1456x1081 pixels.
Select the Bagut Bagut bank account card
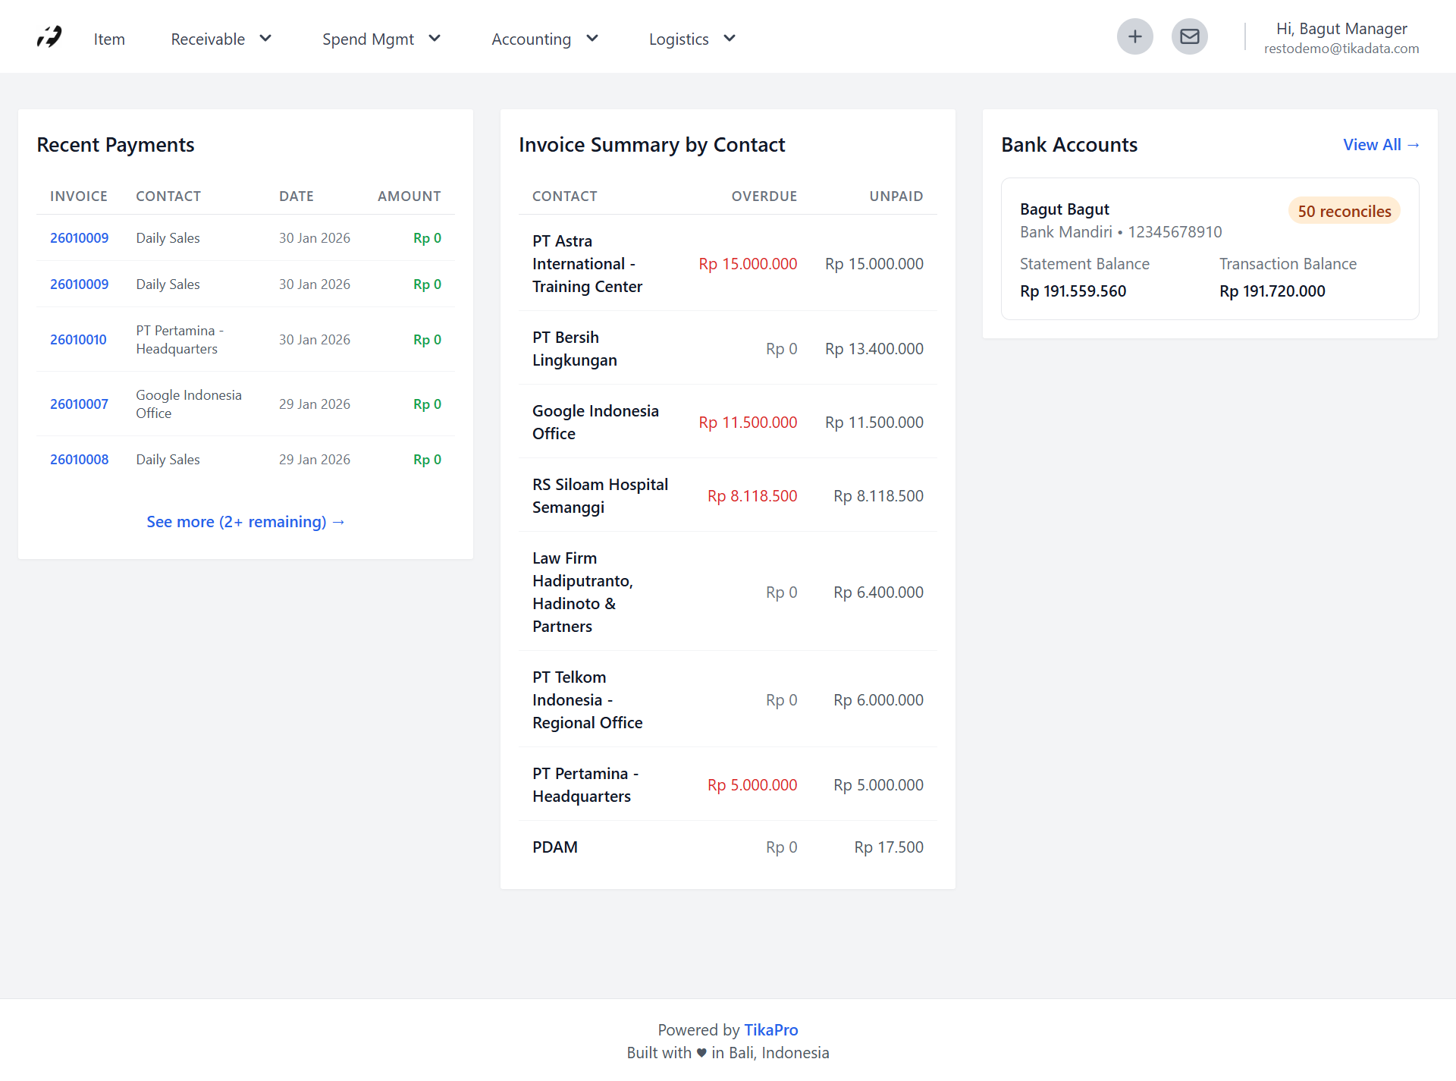[x=1209, y=249]
